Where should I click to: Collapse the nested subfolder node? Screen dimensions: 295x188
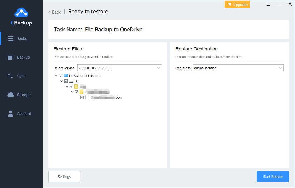pyautogui.click(x=72, y=92)
